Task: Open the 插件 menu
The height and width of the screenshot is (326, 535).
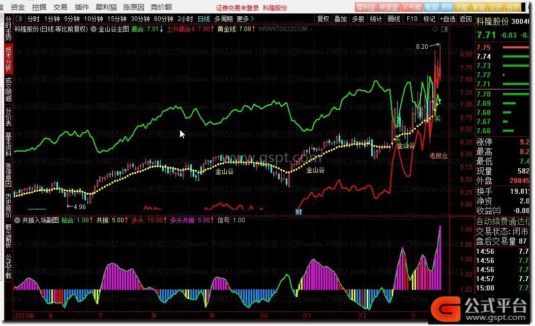Action: pyautogui.click(x=81, y=7)
